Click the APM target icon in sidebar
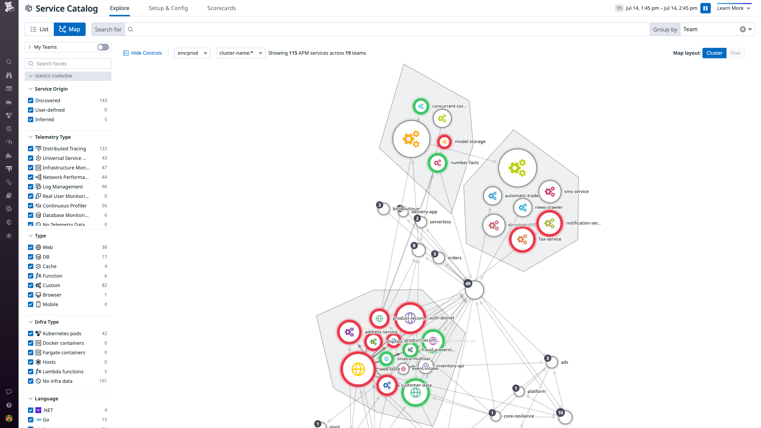 click(9, 129)
